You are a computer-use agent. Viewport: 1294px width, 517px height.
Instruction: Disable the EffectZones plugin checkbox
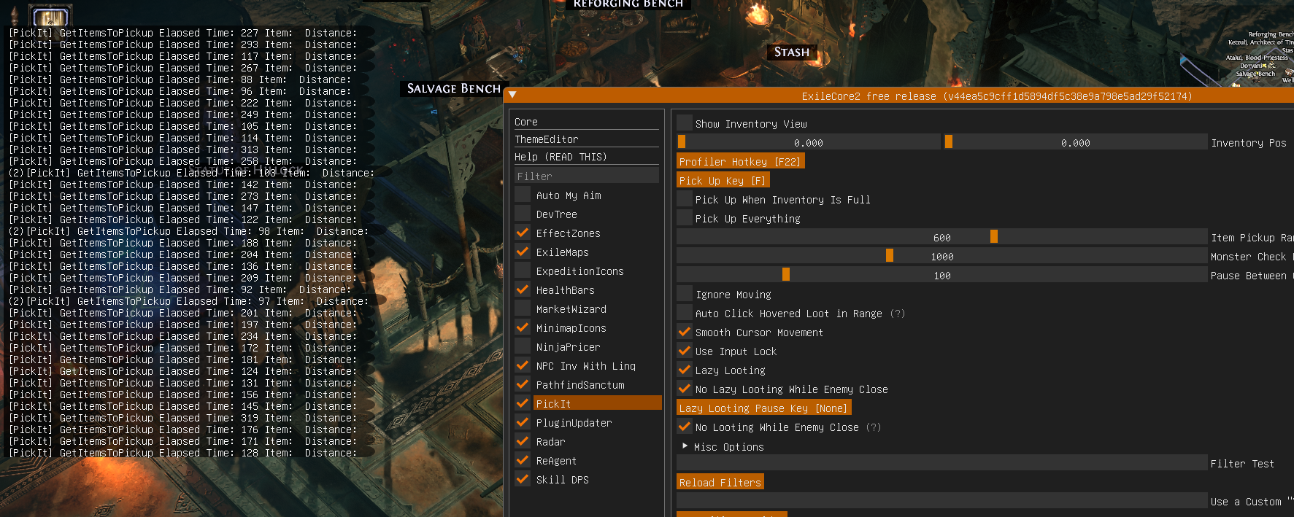click(523, 233)
